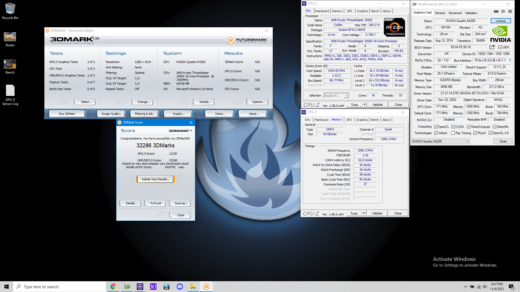
Task: Toggle the UEFI checkbox in GPU-Z
Action: click(x=500, y=47)
